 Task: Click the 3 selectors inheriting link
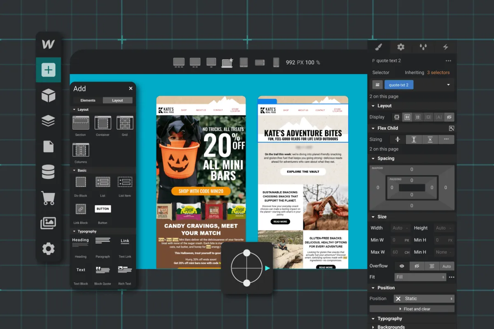click(x=438, y=72)
